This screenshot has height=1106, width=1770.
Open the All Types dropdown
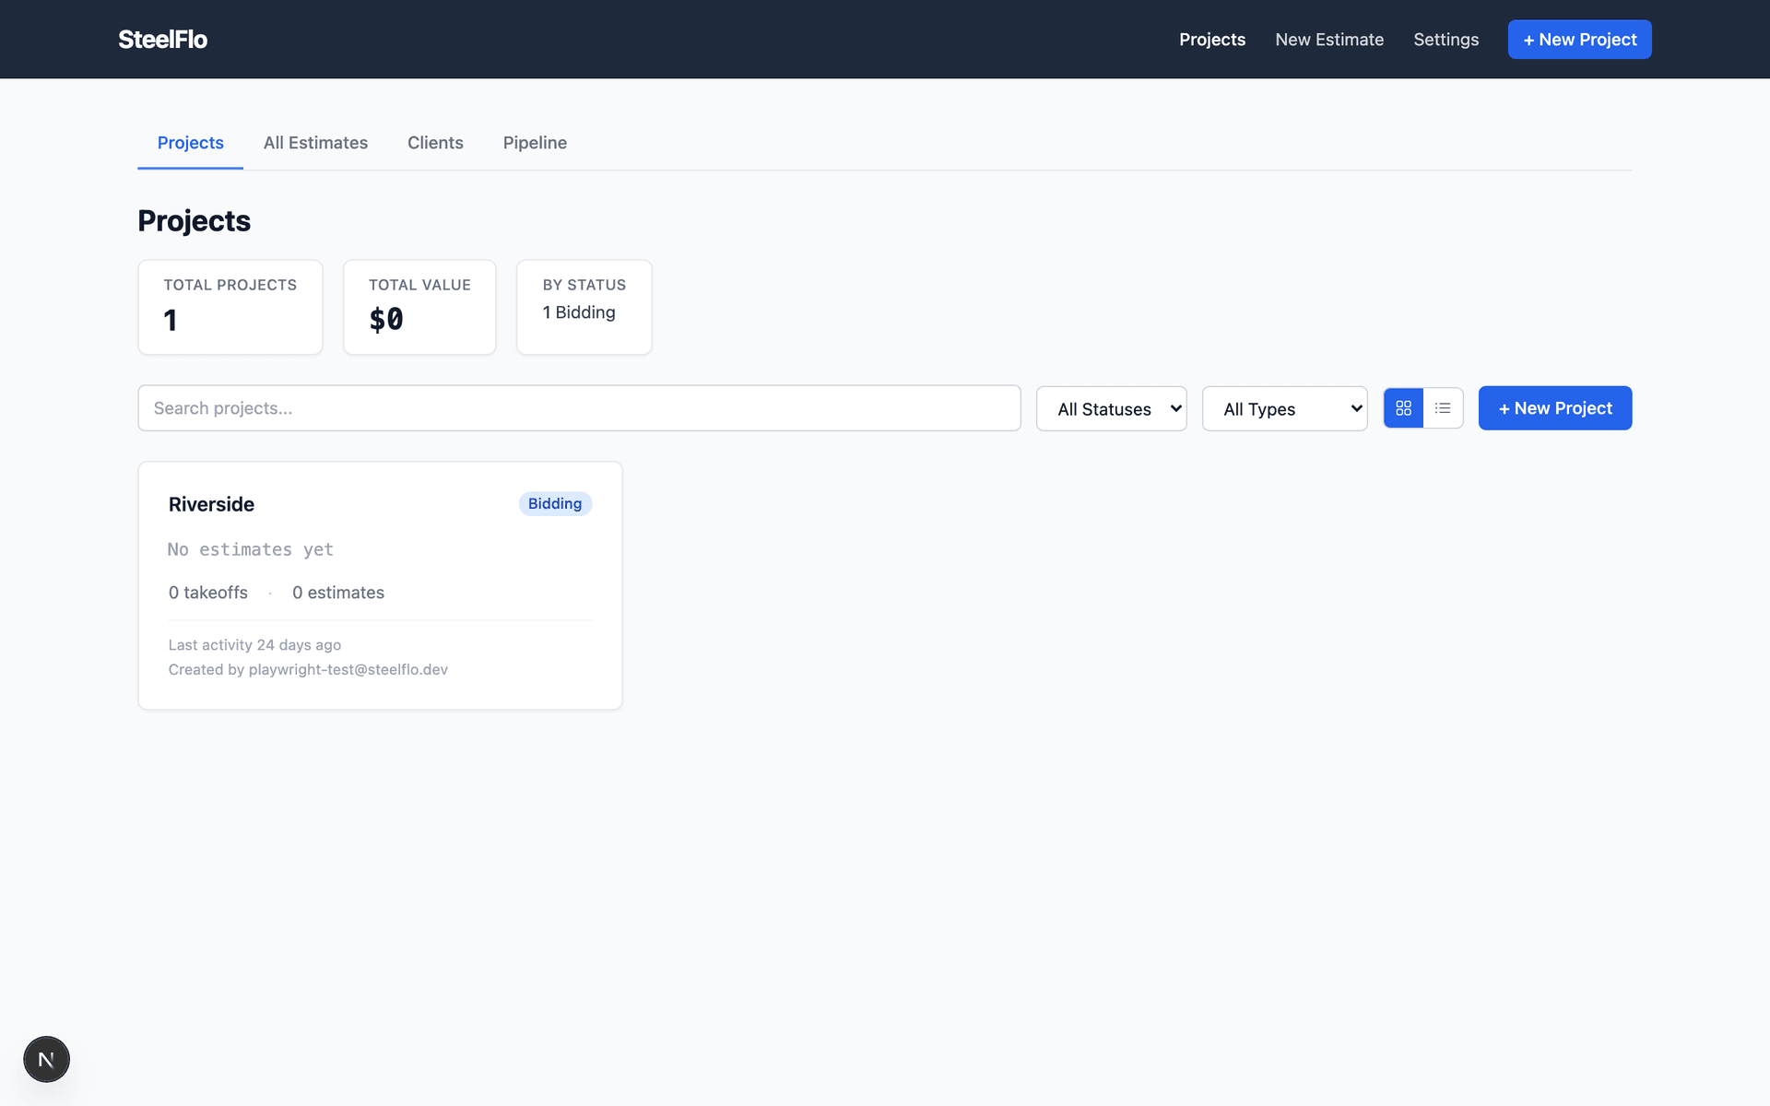point(1284,408)
